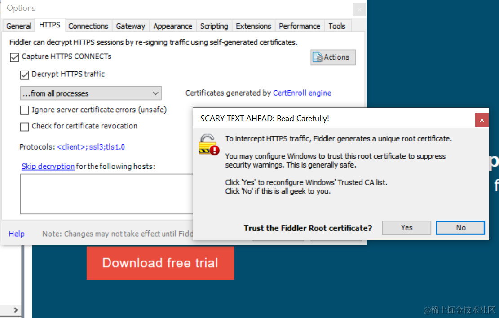499x318 pixels.
Task: Click Yes to trust Fiddler certificate
Action: tap(406, 228)
